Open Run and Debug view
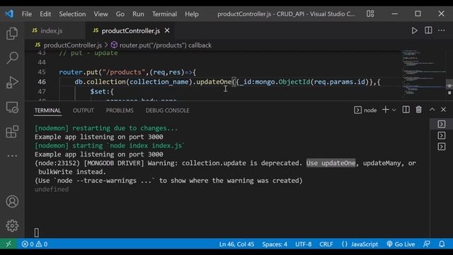Viewport: 453px width, 255px height. click(12, 83)
